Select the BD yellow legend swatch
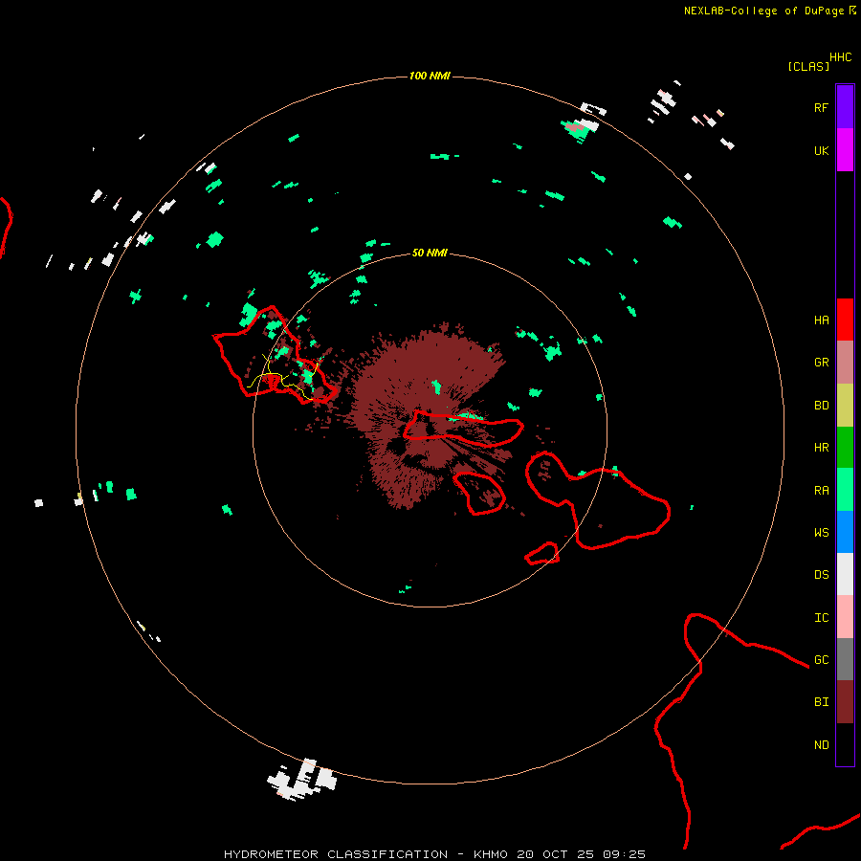Image resolution: width=861 pixels, height=861 pixels. point(845,406)
